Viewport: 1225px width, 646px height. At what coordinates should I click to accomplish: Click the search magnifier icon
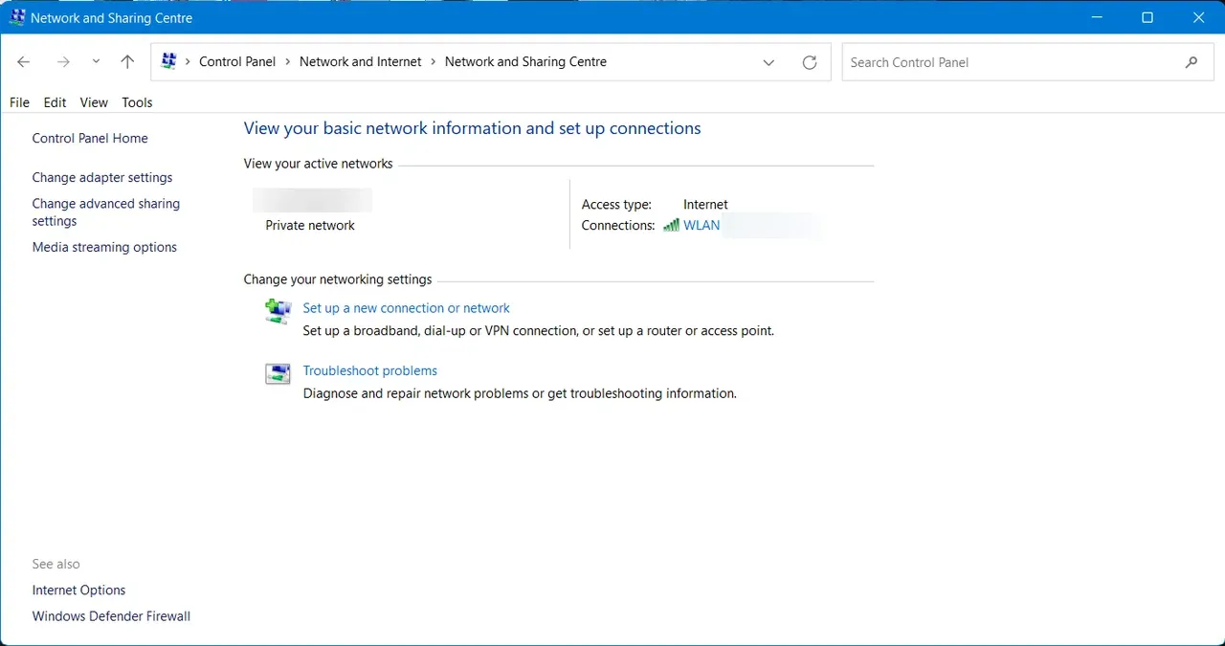(1192, 62)
